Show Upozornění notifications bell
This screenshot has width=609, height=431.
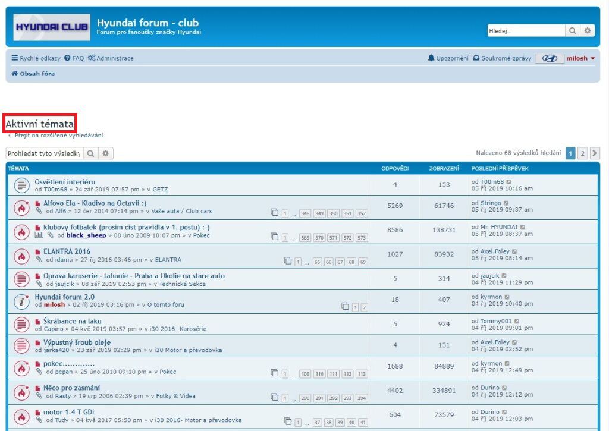(448, 58)
